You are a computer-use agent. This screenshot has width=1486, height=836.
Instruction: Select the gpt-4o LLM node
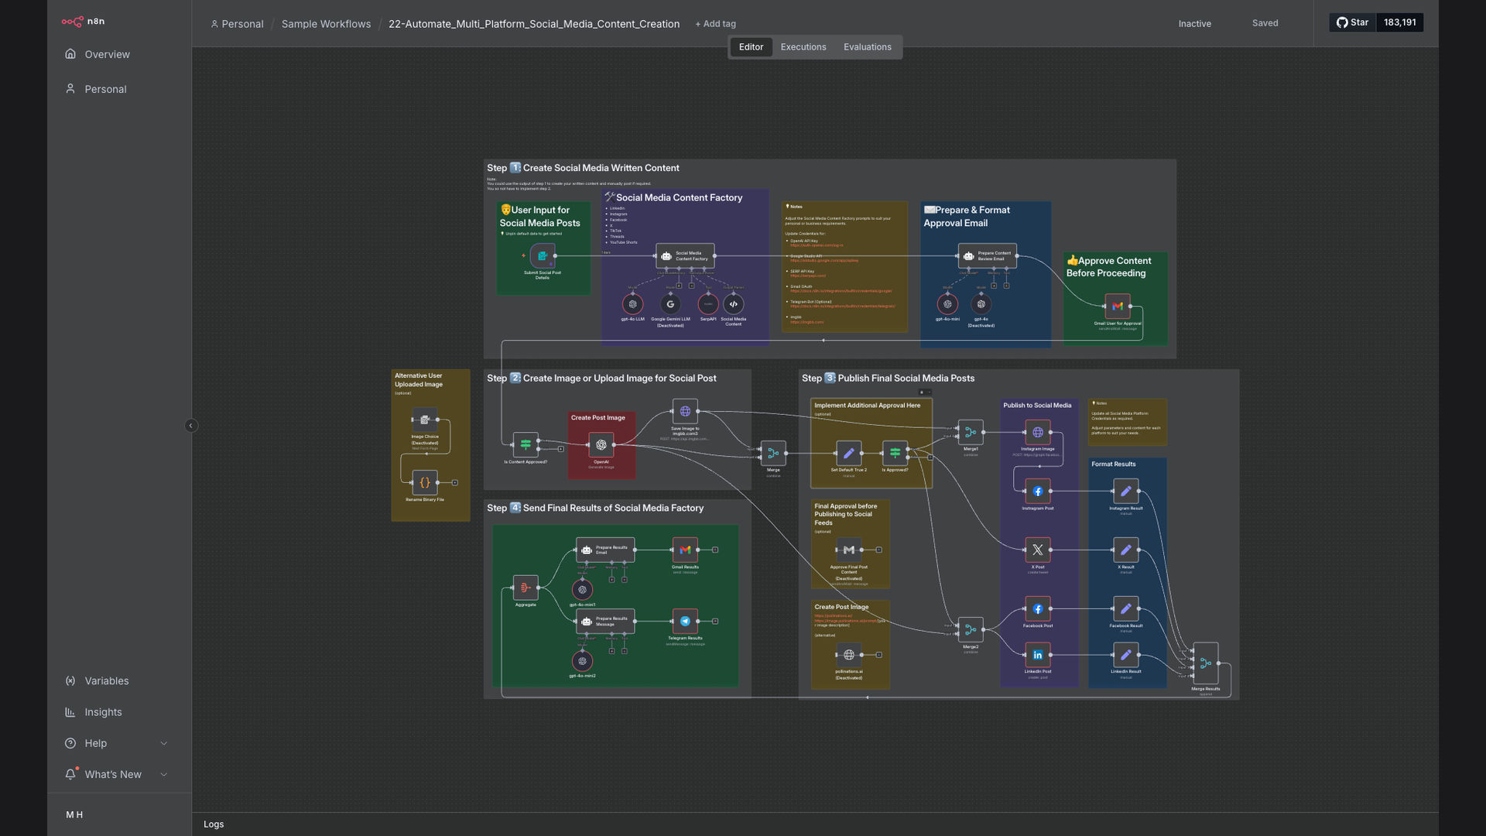point(633,304)
